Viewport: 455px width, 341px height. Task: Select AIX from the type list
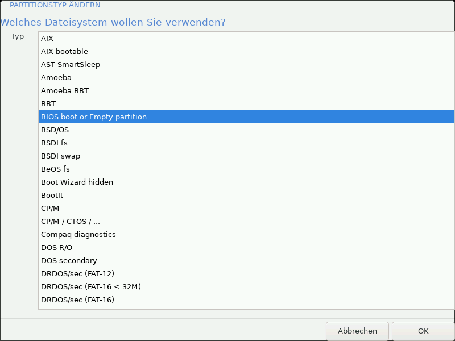pyautogui.click(x=47, y=38)
